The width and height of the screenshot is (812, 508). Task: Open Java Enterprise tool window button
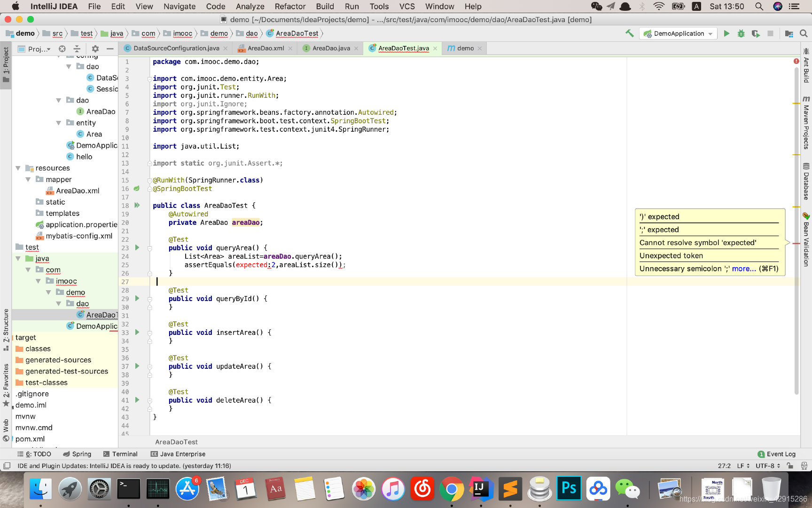click(178, 454)
